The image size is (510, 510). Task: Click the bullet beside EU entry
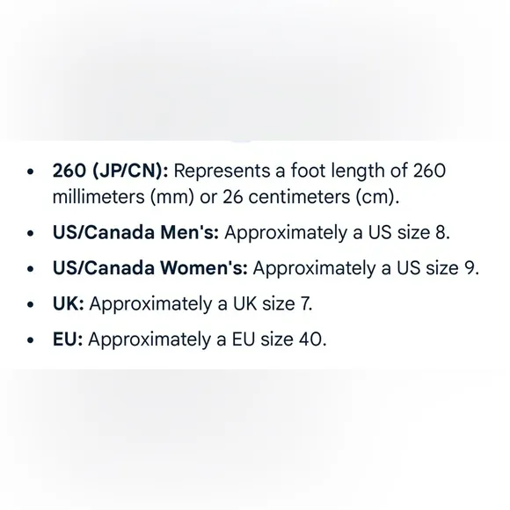coord(31,340)
